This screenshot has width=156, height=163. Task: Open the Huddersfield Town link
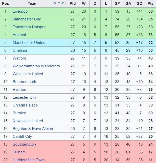[29, 160]
